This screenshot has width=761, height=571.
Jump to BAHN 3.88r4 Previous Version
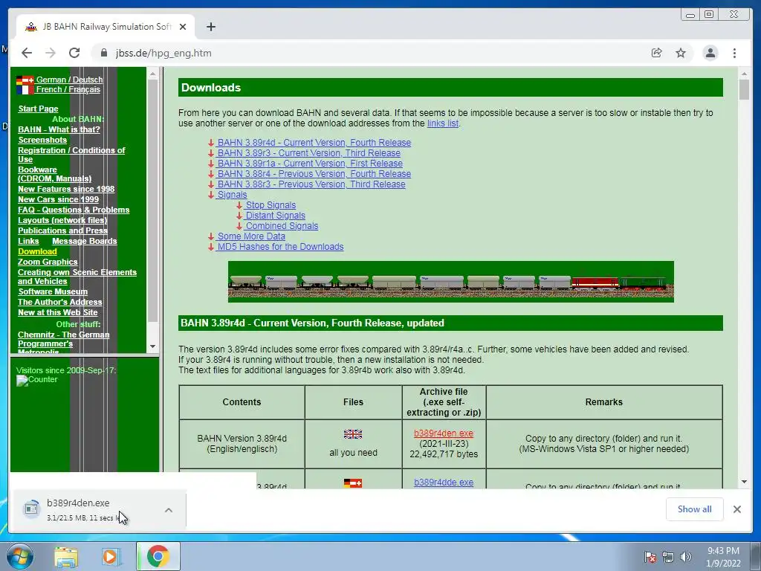click(x=314, y=174)
